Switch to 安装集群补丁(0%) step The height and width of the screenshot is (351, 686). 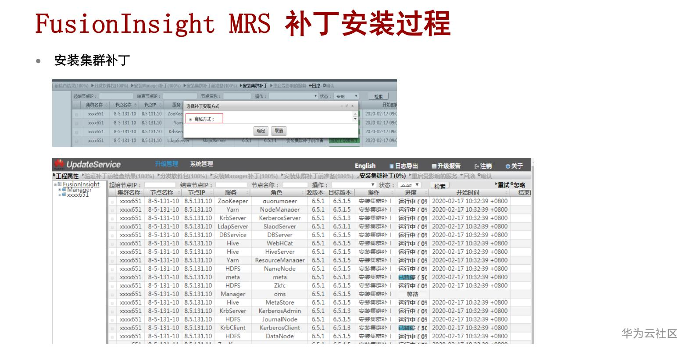tap(382, 176)
